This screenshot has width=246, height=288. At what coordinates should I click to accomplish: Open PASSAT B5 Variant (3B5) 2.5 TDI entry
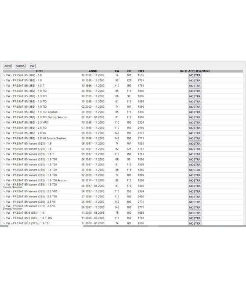(x=31, y=197)
